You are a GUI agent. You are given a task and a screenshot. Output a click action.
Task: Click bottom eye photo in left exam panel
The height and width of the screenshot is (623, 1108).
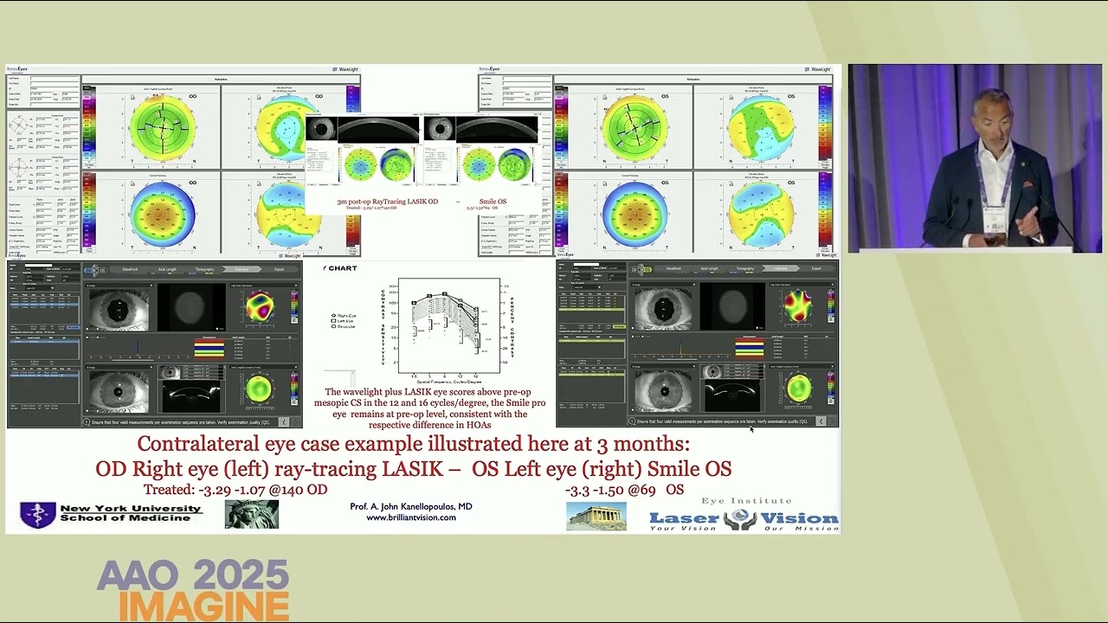coord(119,392)
